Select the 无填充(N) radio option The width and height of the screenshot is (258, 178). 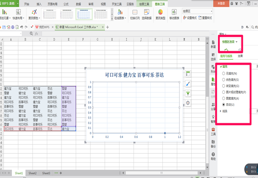[x=223, y=74]
